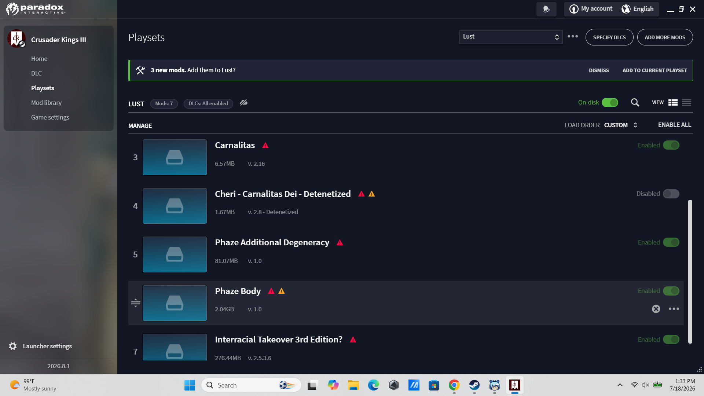Click the Phaze Body drag handle icon
This screenshot has width=704, height=396.
[136, 303]
